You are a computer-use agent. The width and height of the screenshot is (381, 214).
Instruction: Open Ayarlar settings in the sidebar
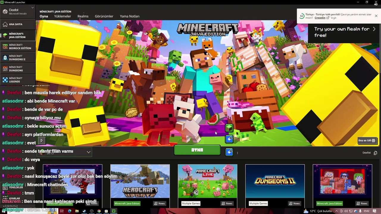coord(18,198)
